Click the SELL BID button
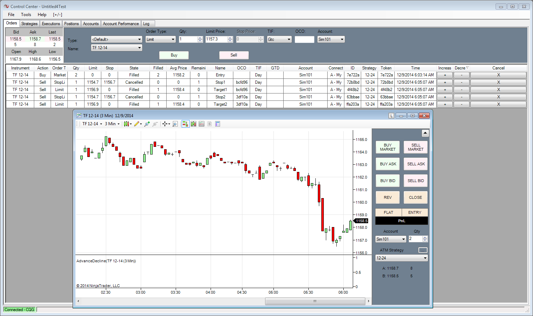 416,181
